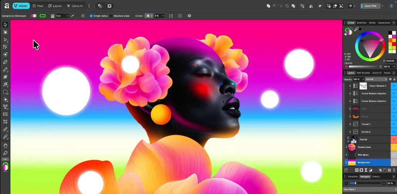The width and height of the screenshot is (397, 194).
Task: Expand the Side glows layer group
Action: coord(346,155)
